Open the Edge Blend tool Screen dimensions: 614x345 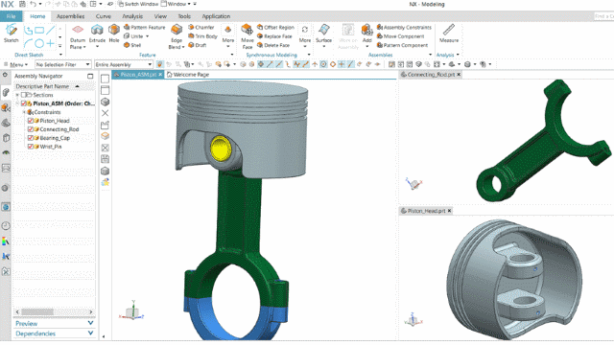tap(177, 30)
